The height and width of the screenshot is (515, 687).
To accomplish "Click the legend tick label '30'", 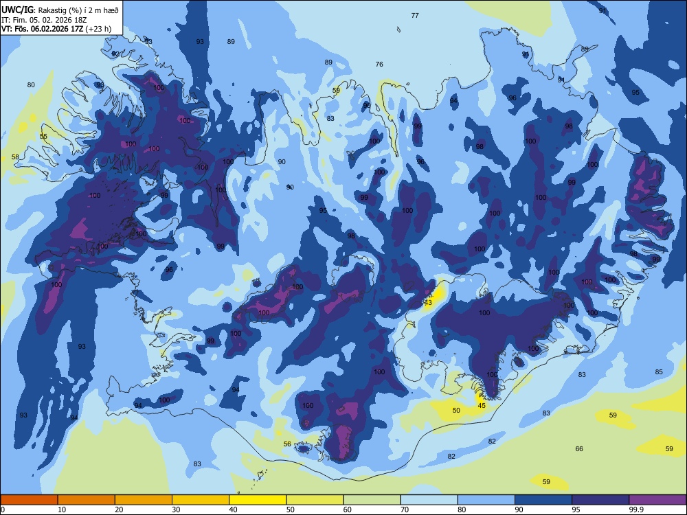I will pos(176,510).
